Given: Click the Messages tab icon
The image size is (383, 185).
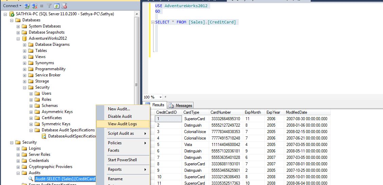Looking at the screenshot, I should (x=171, y=106).
